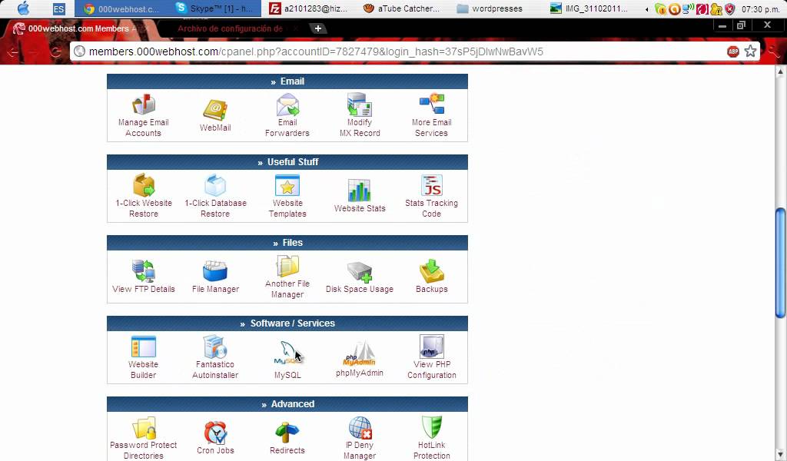Screen dimensions: 787x461
Task: Go back to previous page
Action: tap(12, 51)
